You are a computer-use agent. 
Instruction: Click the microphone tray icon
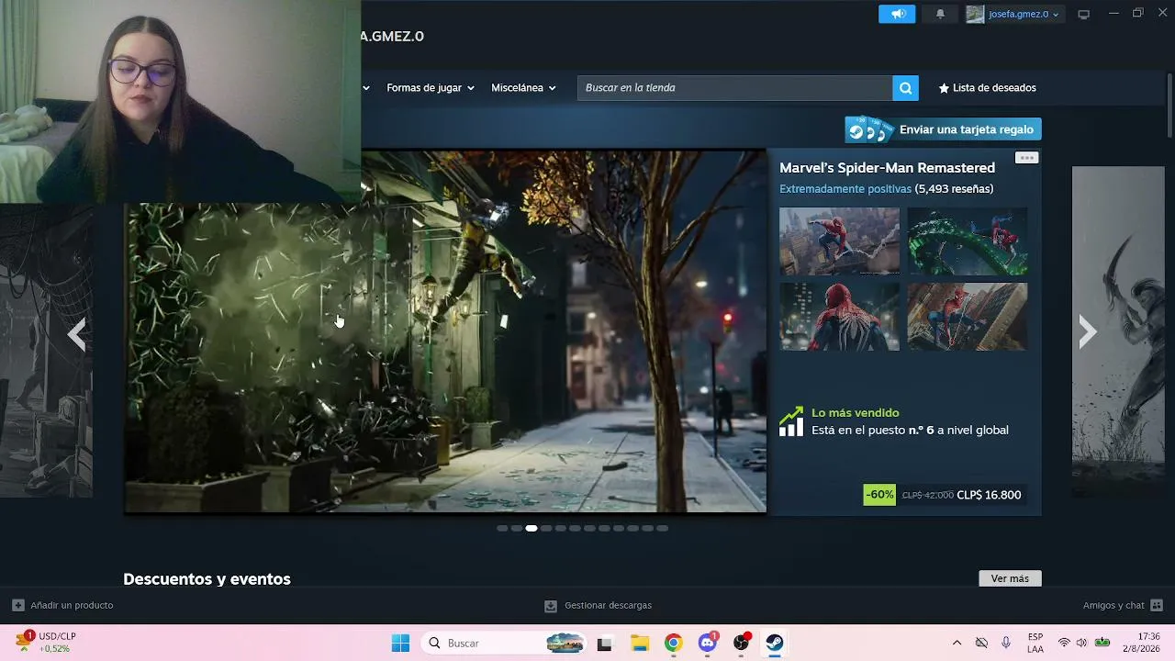[1006, 643]
